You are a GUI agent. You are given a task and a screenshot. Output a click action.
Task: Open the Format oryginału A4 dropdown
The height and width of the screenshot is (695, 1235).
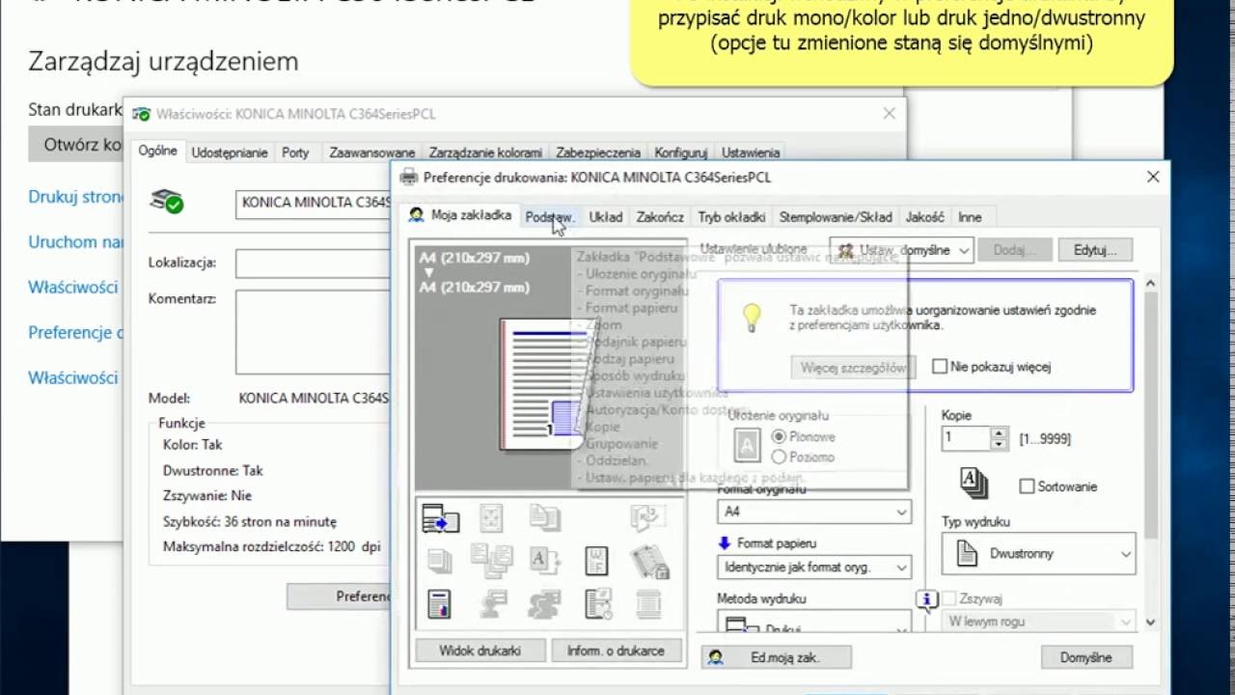pos(814,512)
